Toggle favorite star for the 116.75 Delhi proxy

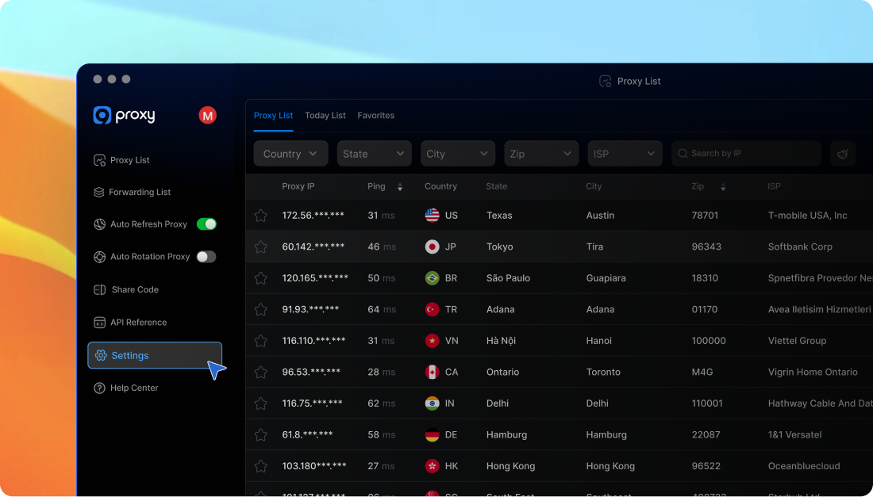tap(260, 403)
